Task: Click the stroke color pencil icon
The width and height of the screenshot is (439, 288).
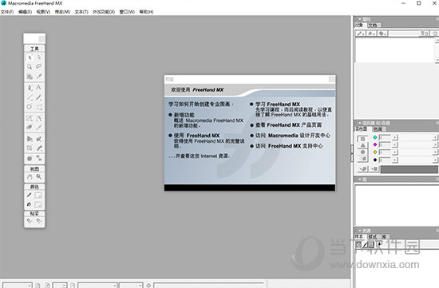Action: pyautogui.click(x=29, y=195)
